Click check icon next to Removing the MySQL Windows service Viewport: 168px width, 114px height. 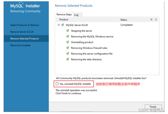tap(68, 36)
